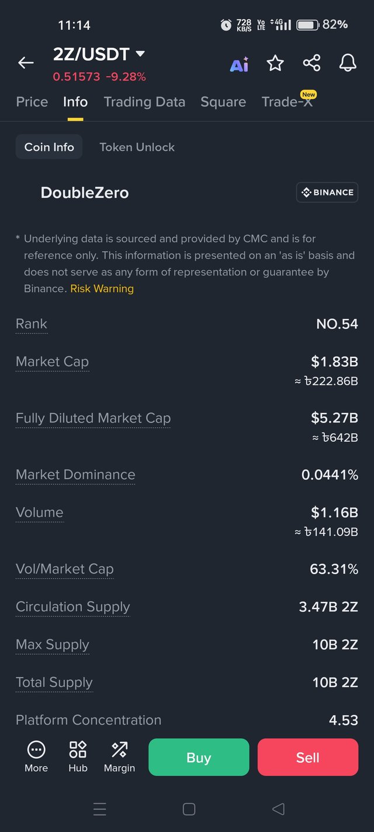Open the Trade-X tab
The image size is (374, 832).
coord(287,102)
